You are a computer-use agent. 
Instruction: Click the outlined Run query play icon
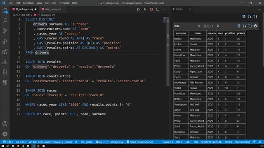pyautogui.click(x=139, y=9)
